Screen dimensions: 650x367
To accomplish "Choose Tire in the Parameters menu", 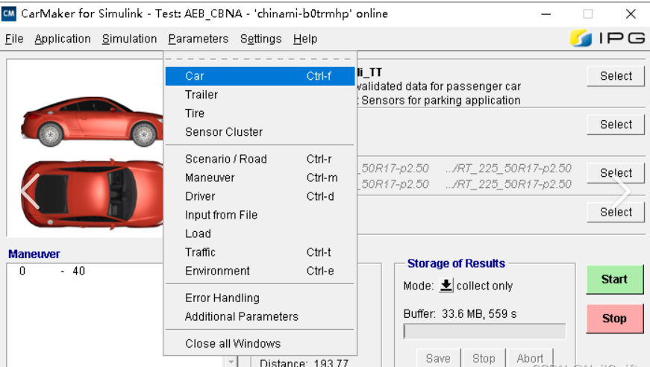I will (260, 113).
